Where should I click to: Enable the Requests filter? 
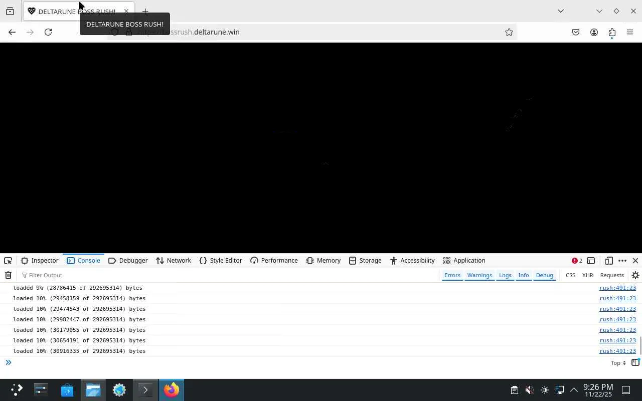point(612,275)
